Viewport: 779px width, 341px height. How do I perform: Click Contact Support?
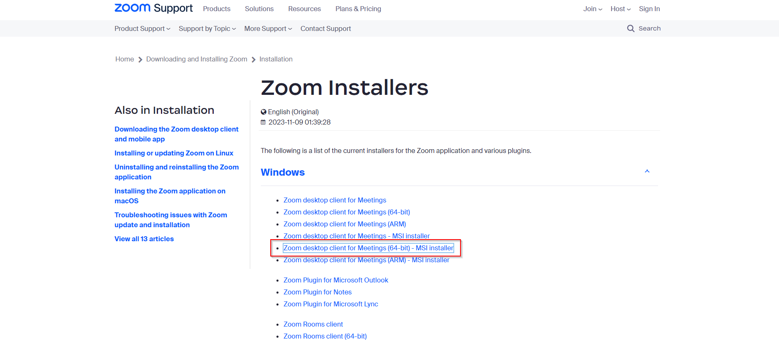(326, 28)
